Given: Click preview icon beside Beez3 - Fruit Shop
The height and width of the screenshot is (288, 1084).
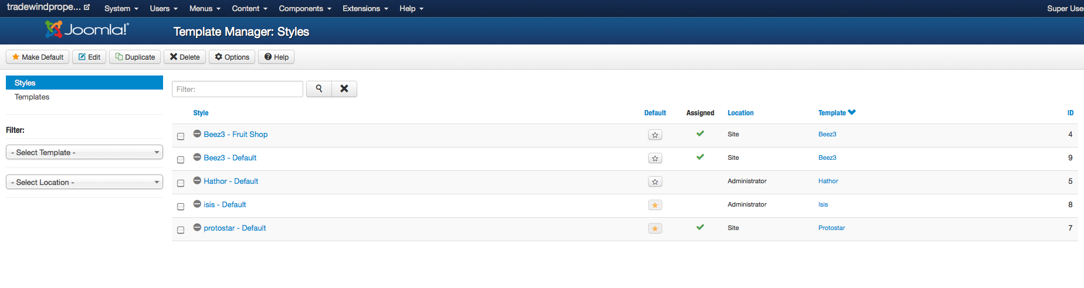Looking at the screenshot, I should click(x=197, y=133).
